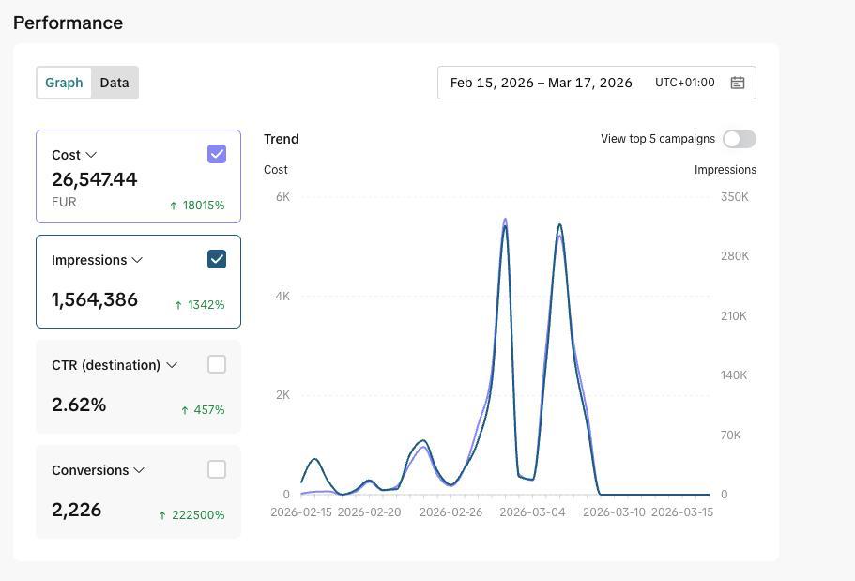Expand the Cost metric dropdown chevron
The height and width of the screenshot is (581, 855).
coord(91,155)
